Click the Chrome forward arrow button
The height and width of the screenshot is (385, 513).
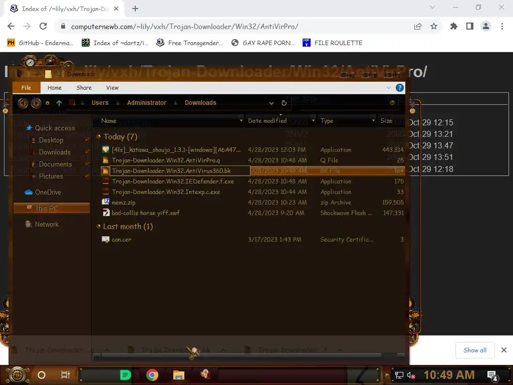point(27,26)
